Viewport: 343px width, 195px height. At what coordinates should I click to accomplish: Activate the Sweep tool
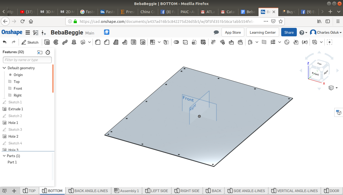(65, 42)
